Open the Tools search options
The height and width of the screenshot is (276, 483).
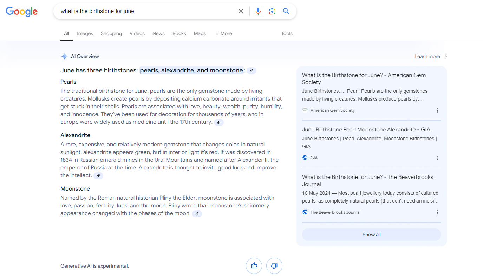tap(287, 33)
